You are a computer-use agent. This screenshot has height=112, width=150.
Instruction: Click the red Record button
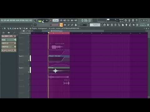pos(51,21)
